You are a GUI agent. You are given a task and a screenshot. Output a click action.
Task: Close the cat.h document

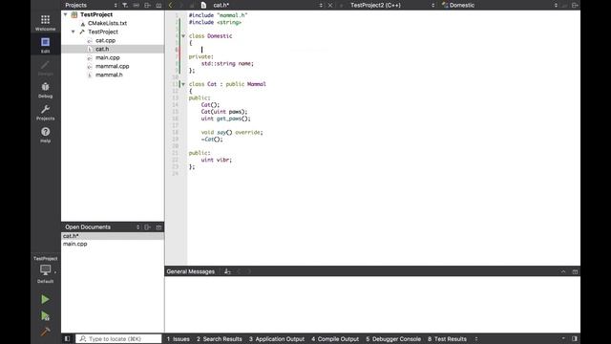(330, 5)
